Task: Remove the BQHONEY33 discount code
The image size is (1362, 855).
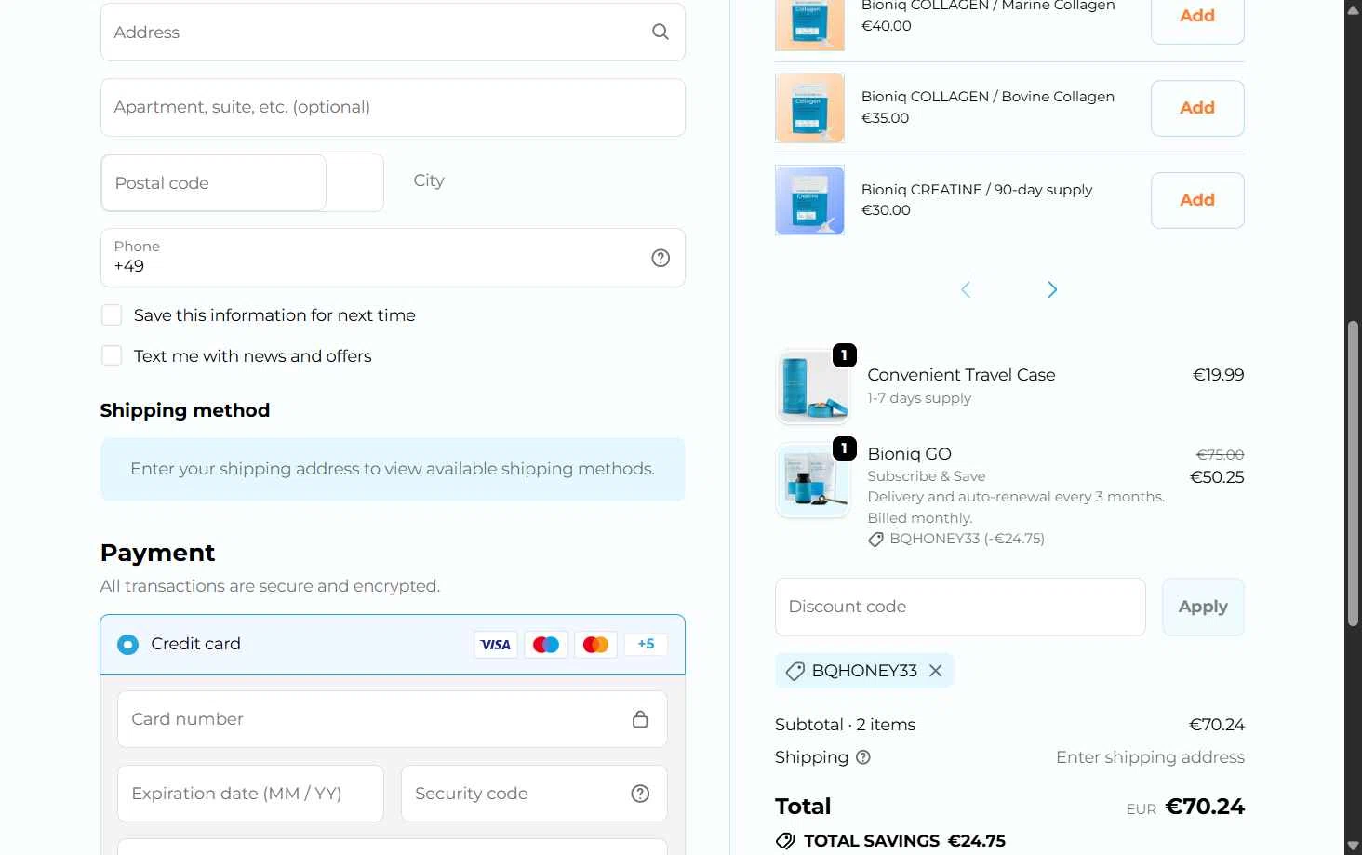Action: (936, 671)
